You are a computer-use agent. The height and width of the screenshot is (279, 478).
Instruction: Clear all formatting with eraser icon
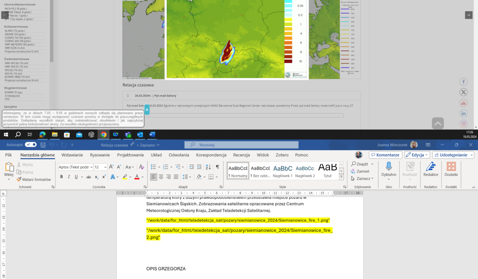tap(141, 167)
